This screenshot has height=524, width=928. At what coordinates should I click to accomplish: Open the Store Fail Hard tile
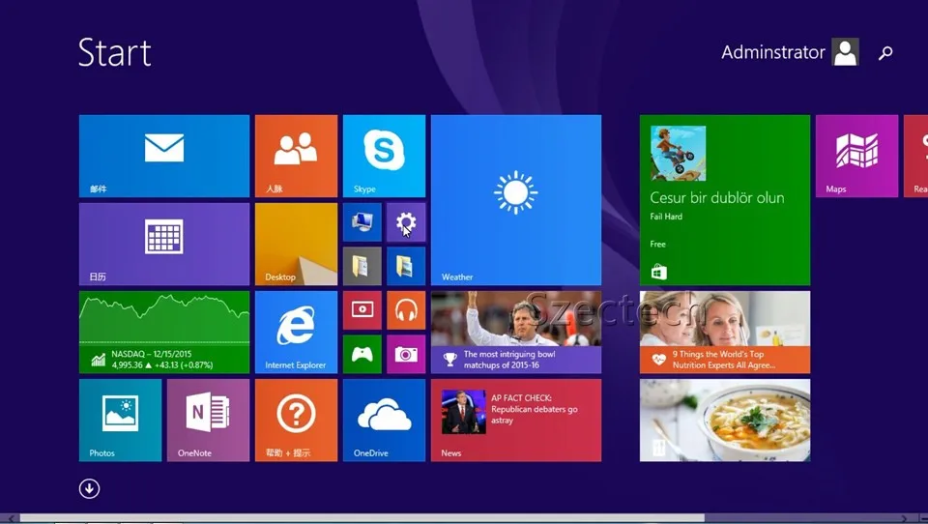click(x=725, y=200)
